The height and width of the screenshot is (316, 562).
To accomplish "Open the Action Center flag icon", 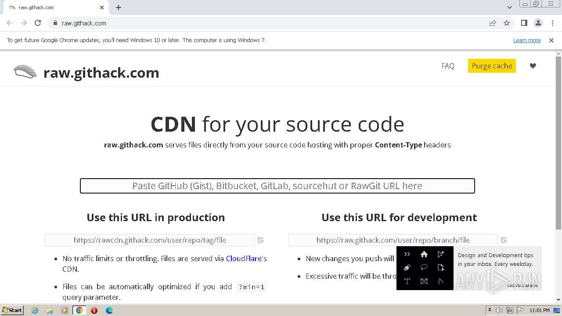I will point(520,310).
